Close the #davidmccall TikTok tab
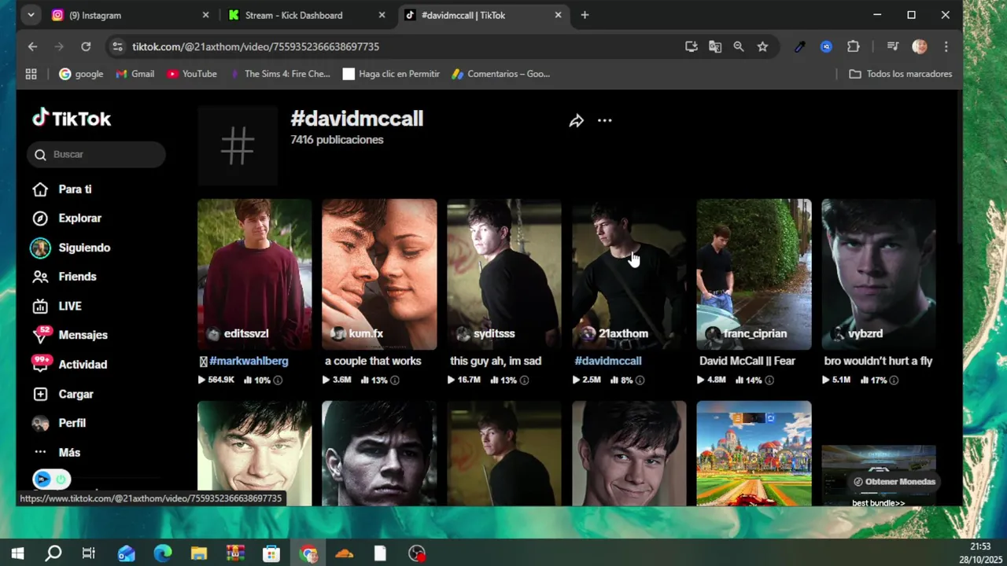The image size is (1007, 566). click(558, 15)
